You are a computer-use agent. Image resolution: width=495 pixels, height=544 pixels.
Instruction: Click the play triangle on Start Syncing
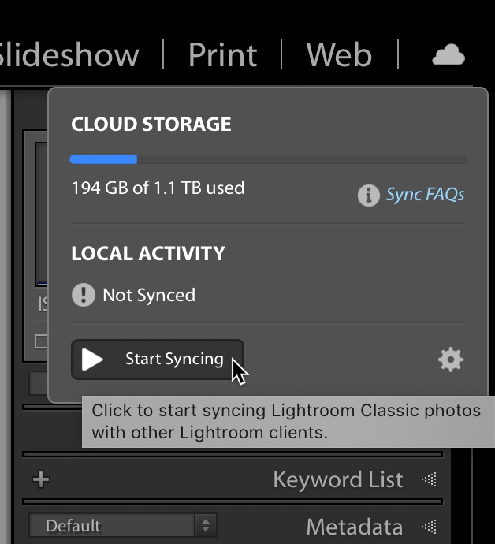(92, 360)
